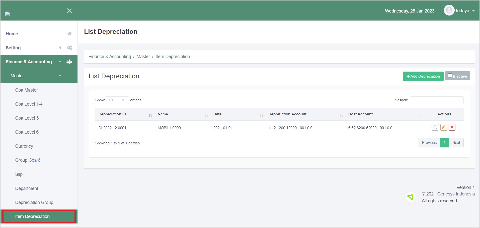This screenshot has width=480, height=228.
Task: Select Depreciation Group in sidebar
Action: 34,202
